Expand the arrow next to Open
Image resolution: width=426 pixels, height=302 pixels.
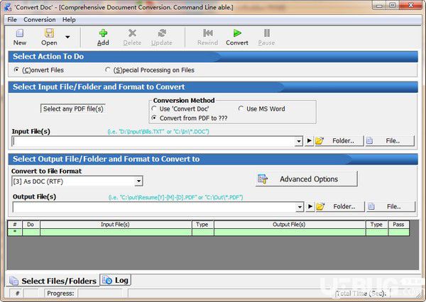[x=67, y=37]
